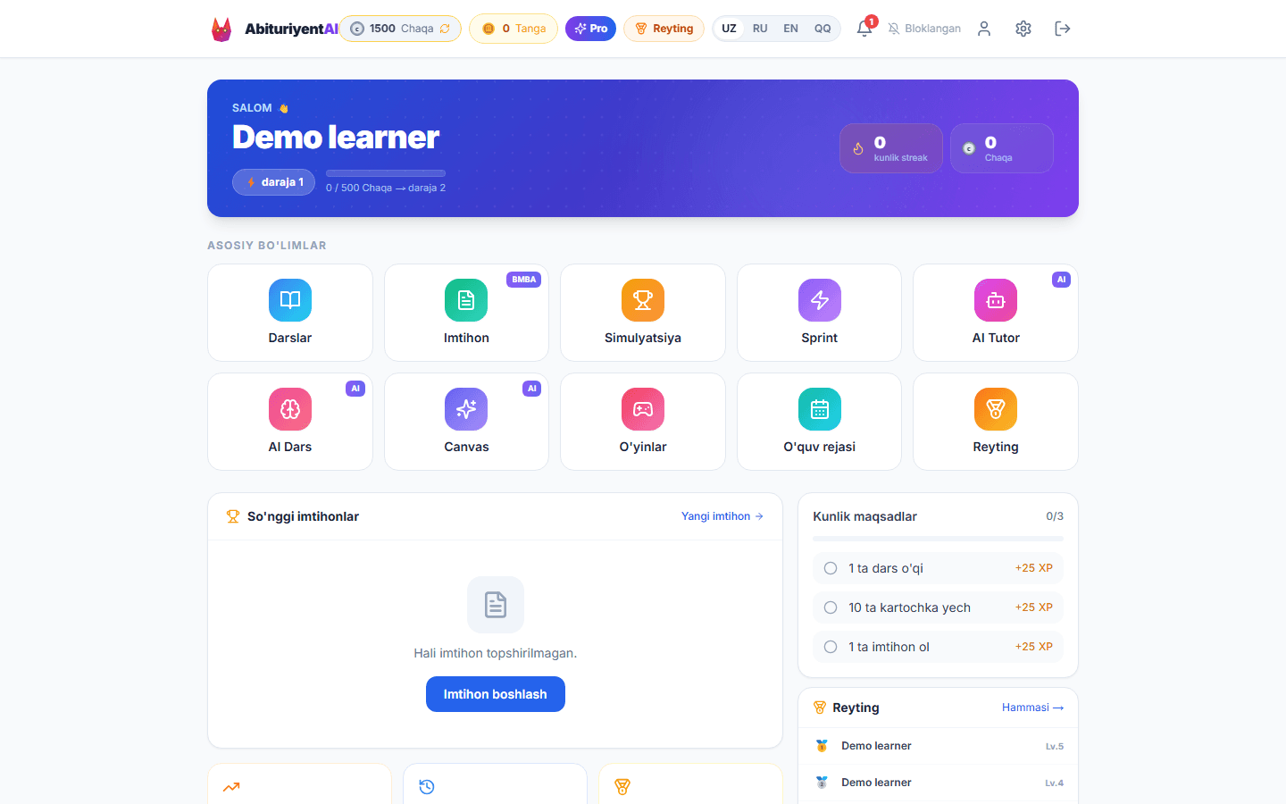Switch language to UZ

click(x=729, y=29)
